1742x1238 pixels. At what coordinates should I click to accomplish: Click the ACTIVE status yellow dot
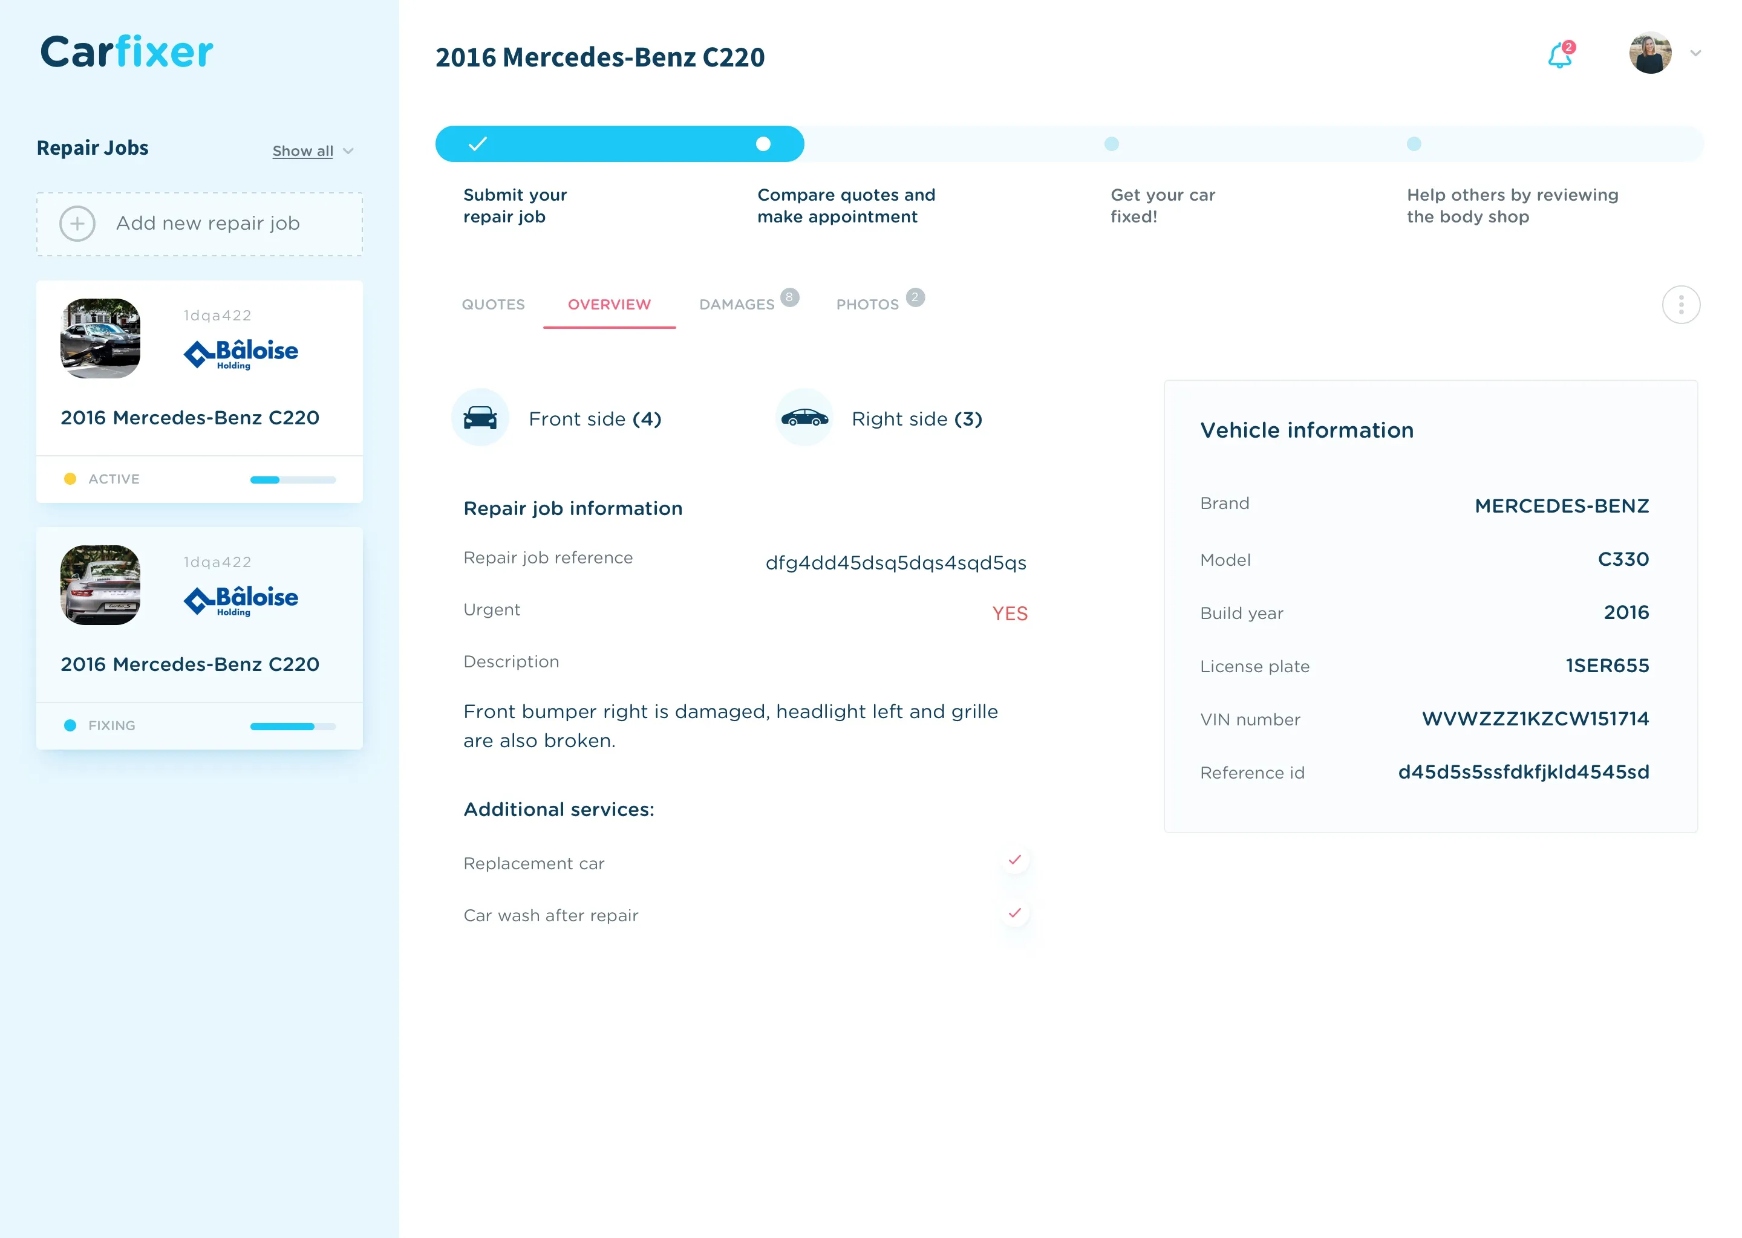pyautogui.click(x=70, y=479)
